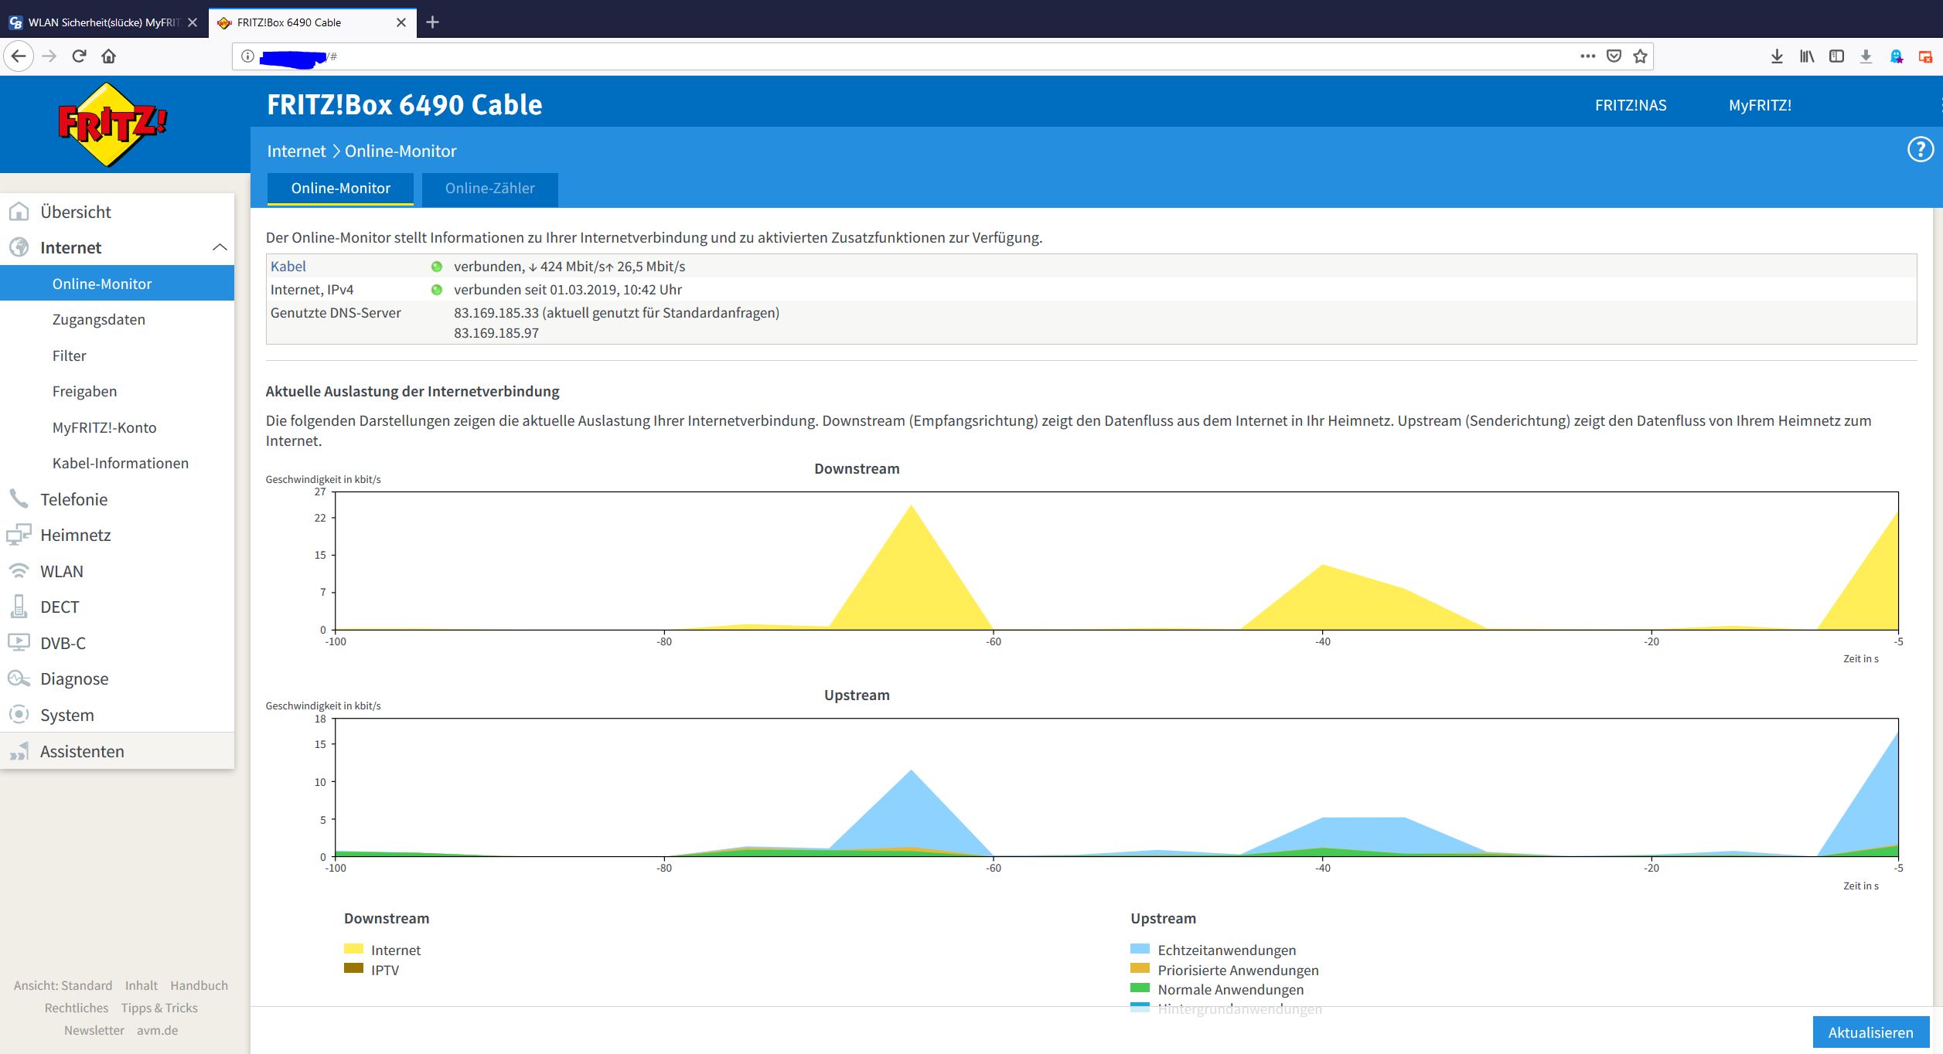1943x1054 pixels.
Task: Expand the System menu section
Action: click(x=66, y=715)
